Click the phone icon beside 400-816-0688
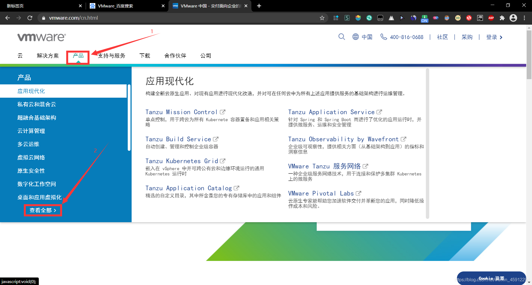The height and width of the screenshot is (285, 532). coord(383,37)
